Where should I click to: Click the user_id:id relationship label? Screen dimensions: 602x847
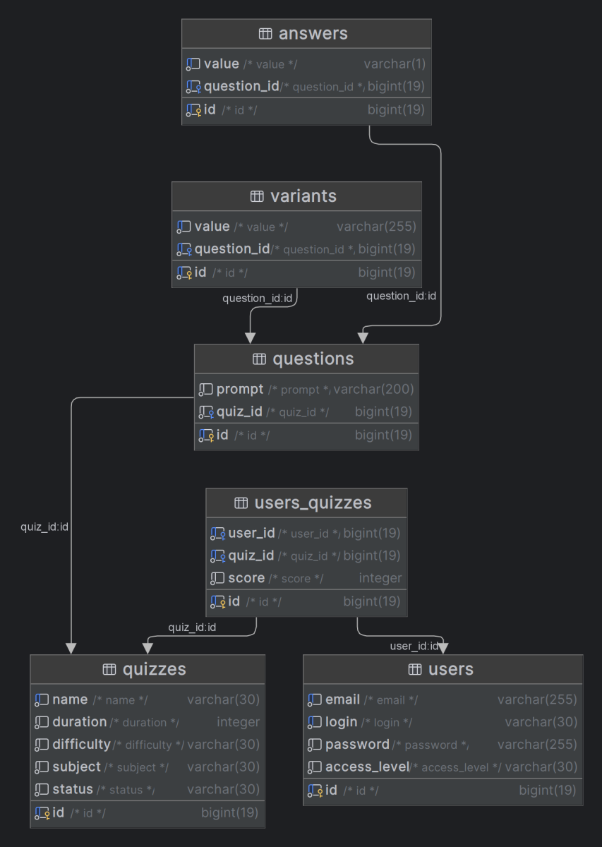(x=414, y=647)
